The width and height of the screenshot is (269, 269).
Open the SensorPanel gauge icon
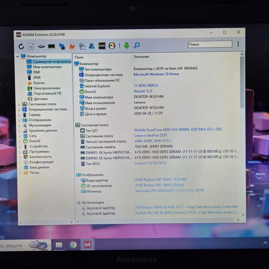click(112, 46)
